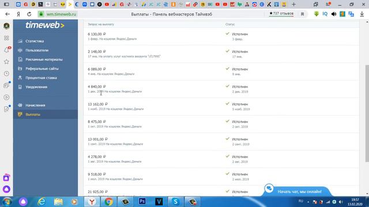Viewport: 369px width, 207px height.
Task: Open Skype from taskbar
Action: click(x=175, y=202)
